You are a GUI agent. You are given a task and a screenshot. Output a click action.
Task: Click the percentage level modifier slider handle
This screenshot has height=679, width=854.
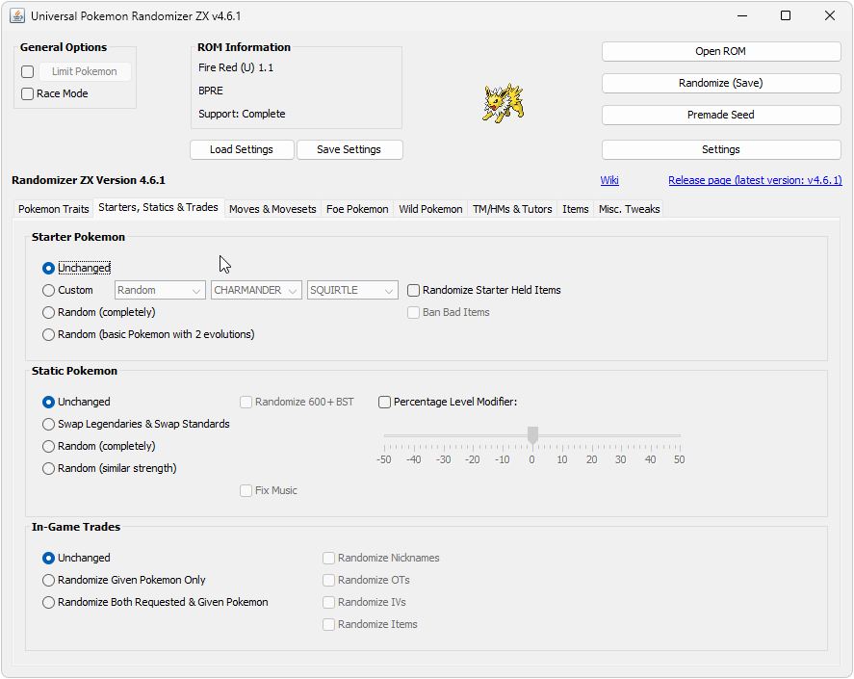[532, 436]
